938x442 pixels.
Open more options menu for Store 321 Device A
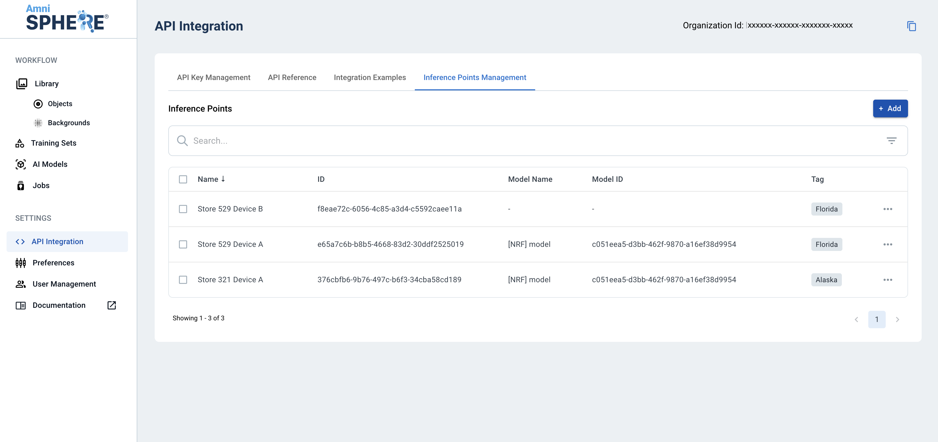coord(887,280)
